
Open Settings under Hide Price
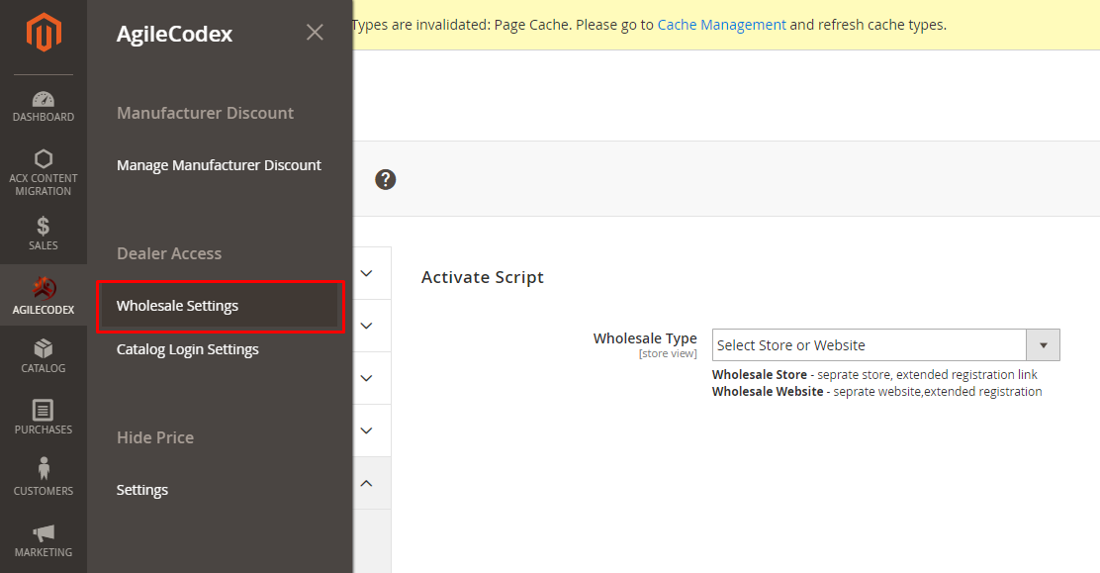[142, 490]
